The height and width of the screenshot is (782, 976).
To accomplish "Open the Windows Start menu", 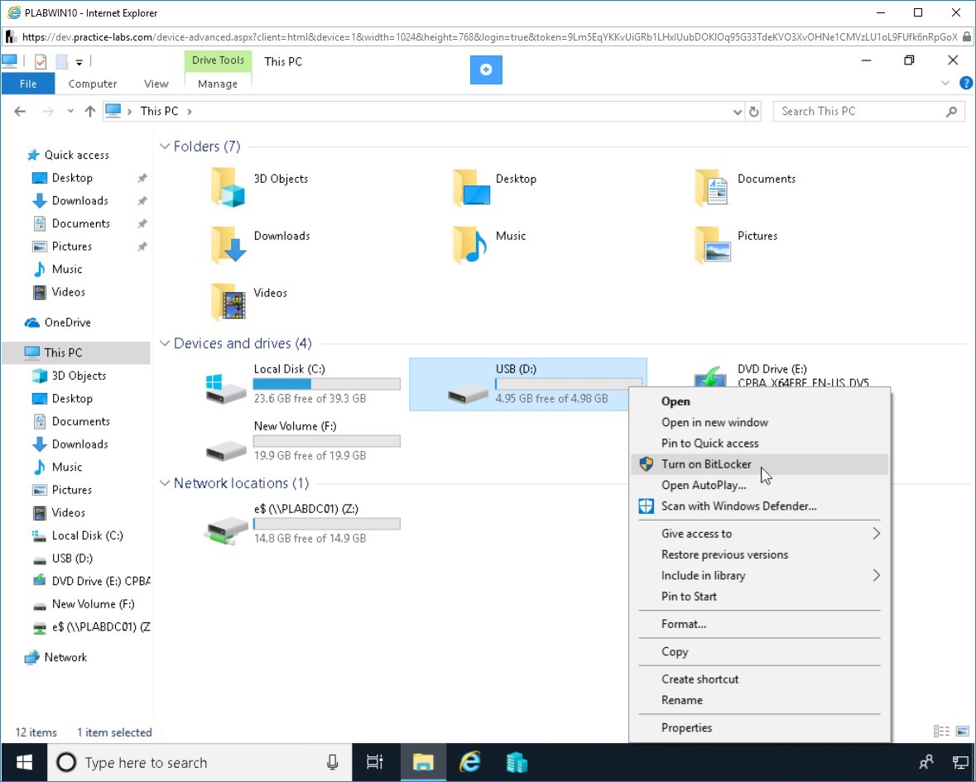I will [x=24, y=762].
